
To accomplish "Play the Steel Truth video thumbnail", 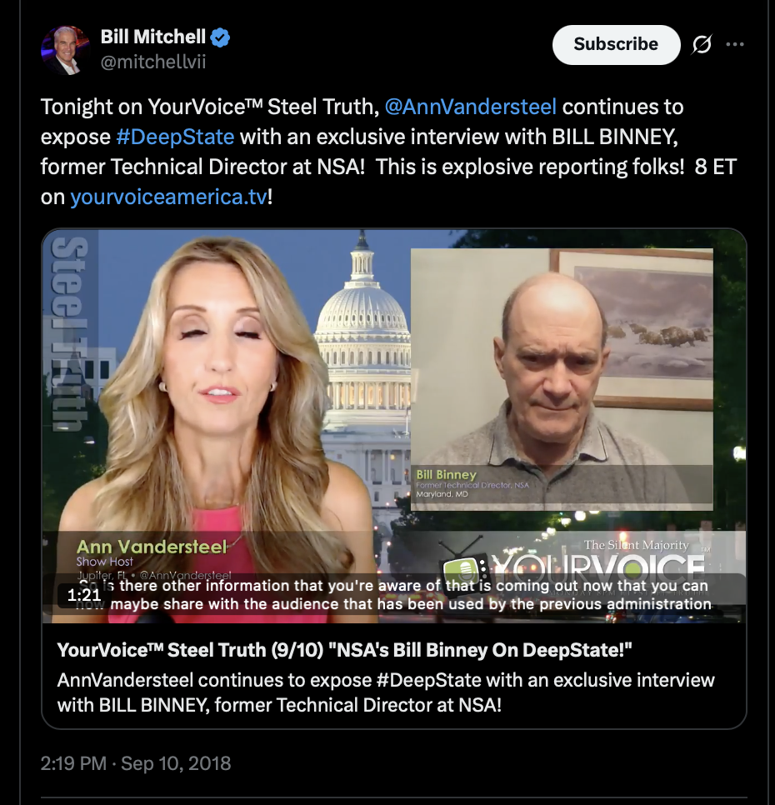I will (x=393, y=426).
